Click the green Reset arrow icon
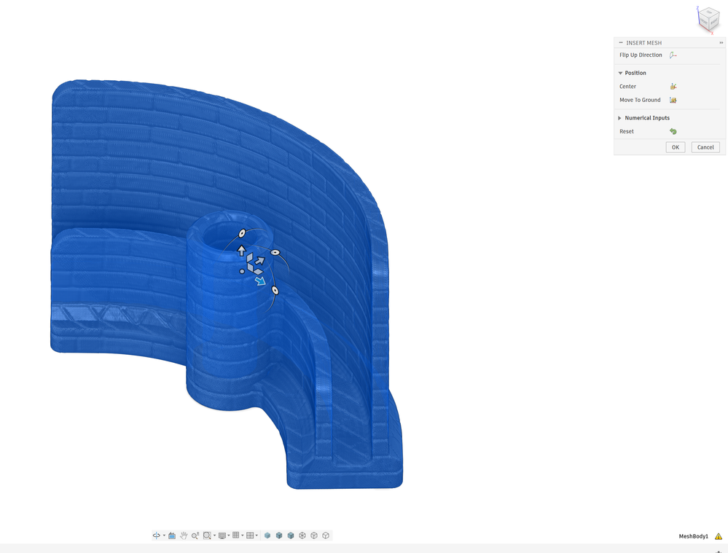Image resolution: width=728 pixels, height=553 pixels. pos(673,131)
